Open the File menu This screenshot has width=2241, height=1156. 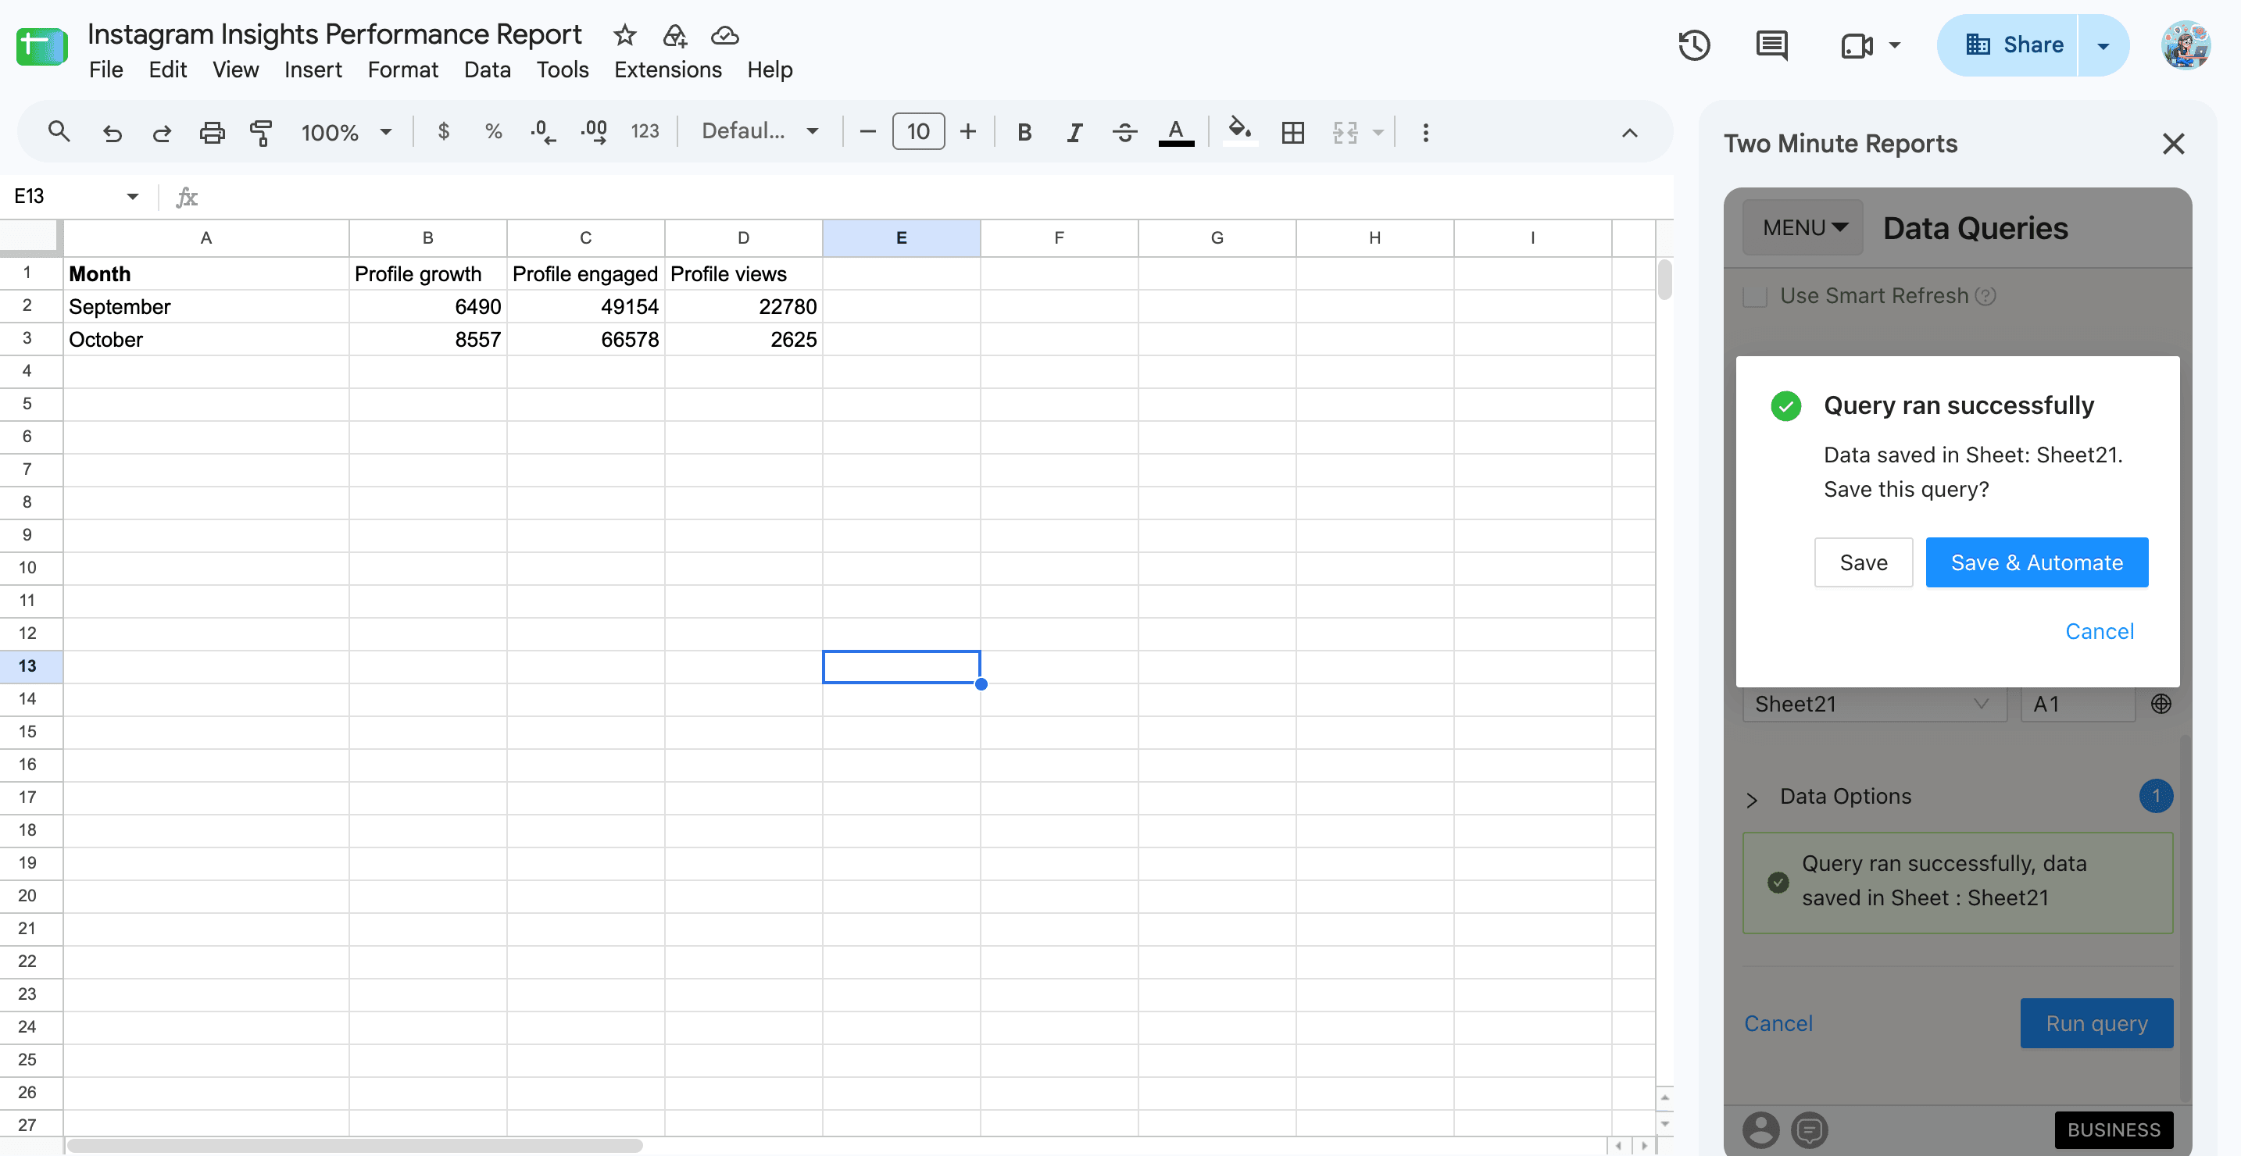106,70
